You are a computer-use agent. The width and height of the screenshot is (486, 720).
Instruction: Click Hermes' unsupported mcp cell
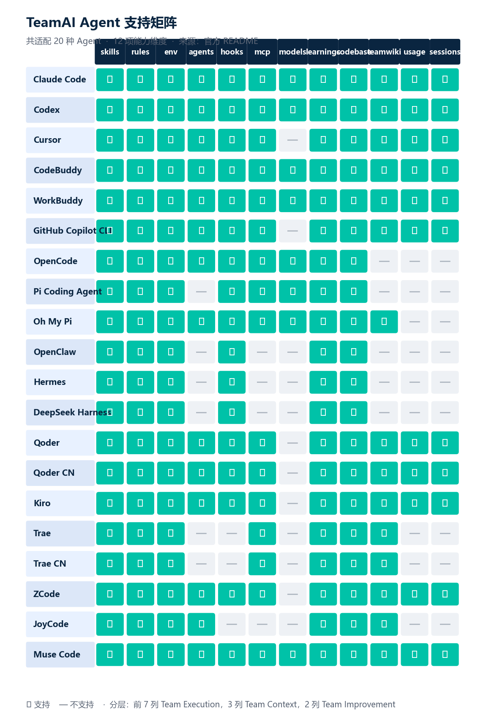(x=262, y=382)
